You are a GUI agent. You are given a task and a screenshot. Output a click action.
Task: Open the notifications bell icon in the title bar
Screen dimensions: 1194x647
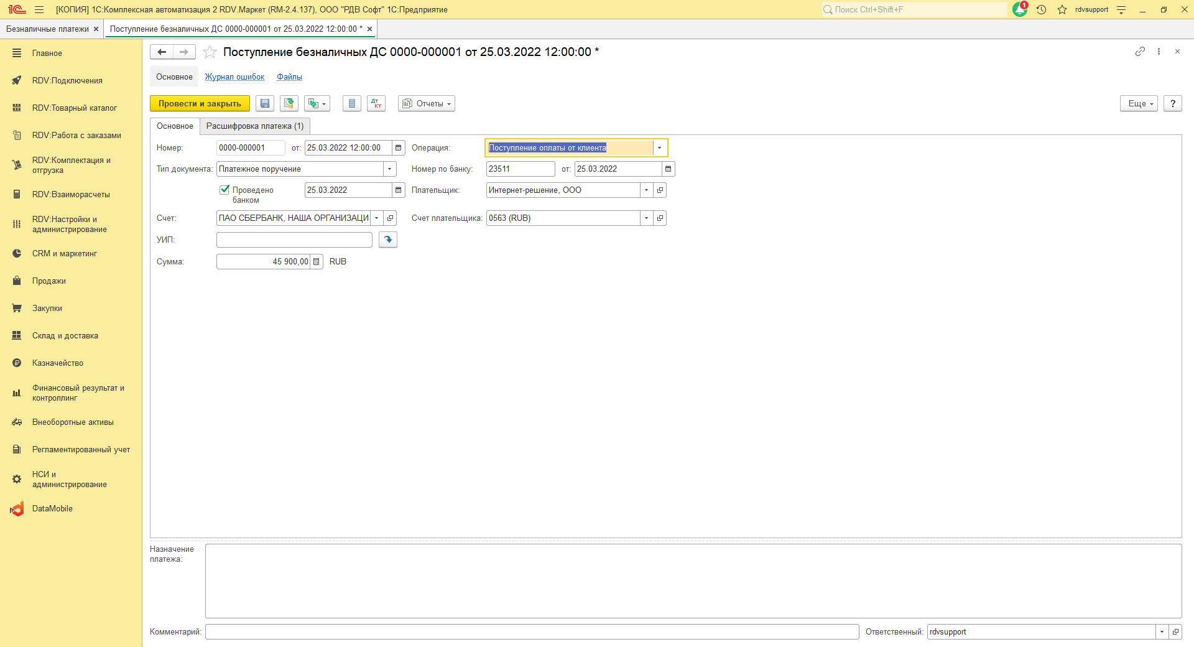pyautogui.click(x=1020, y=9)
